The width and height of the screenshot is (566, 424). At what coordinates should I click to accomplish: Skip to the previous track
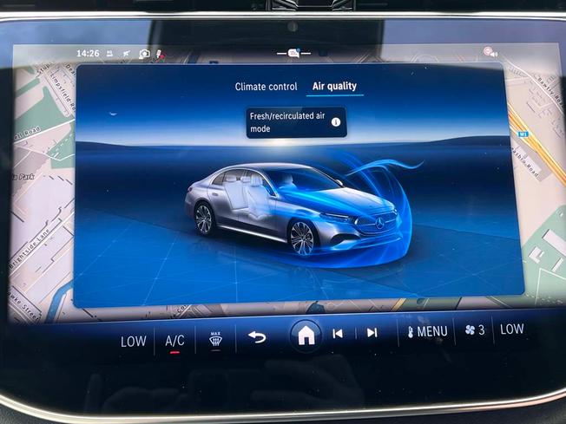coord(338,334)
